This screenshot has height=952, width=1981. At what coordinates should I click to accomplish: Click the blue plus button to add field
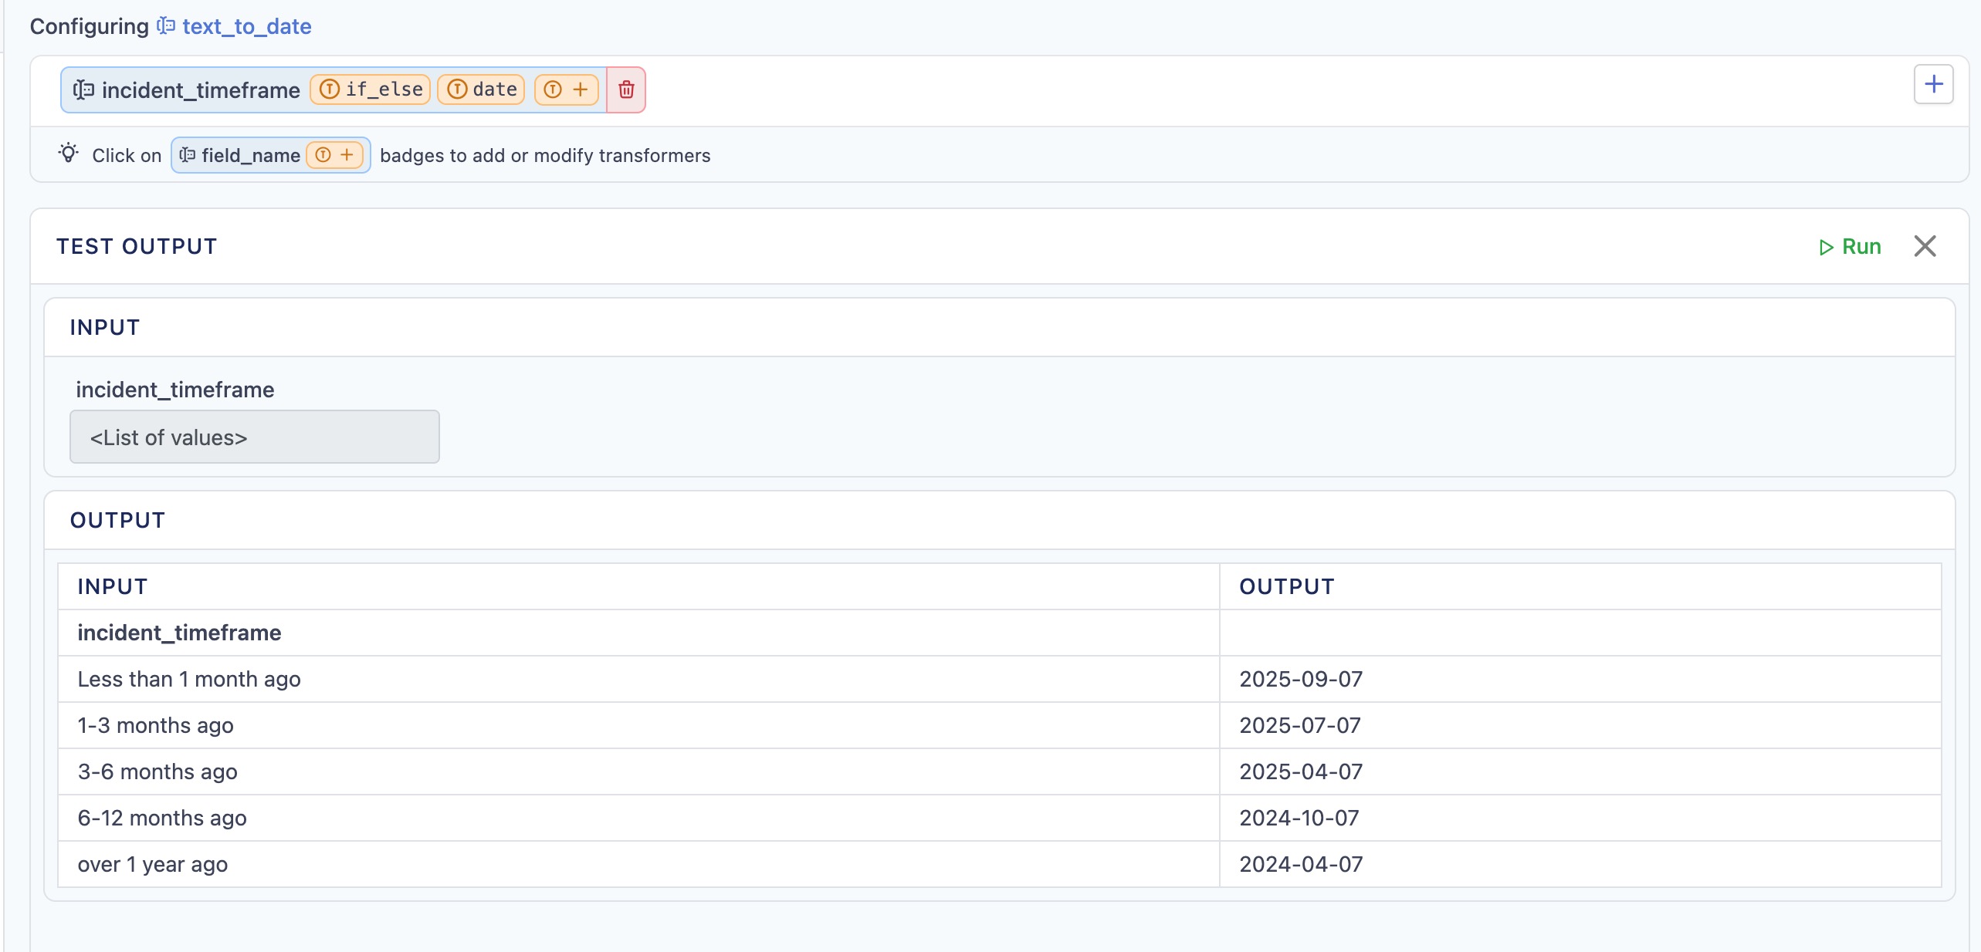tap(1933, 84)
